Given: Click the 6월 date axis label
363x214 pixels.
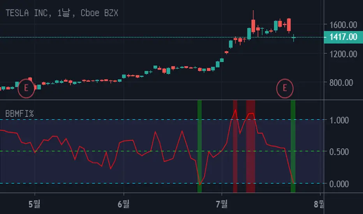Looking at the screenshot, I should 123,204.
